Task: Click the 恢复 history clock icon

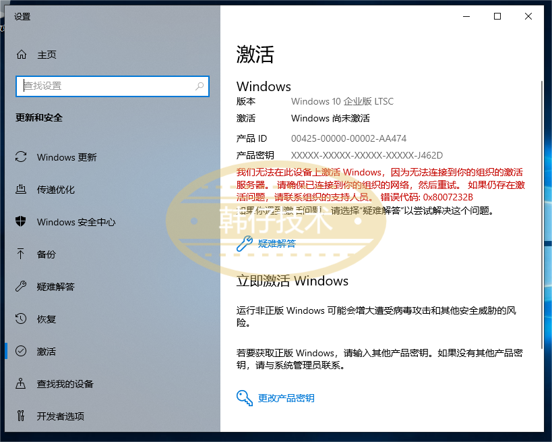Action: point(21,319)
